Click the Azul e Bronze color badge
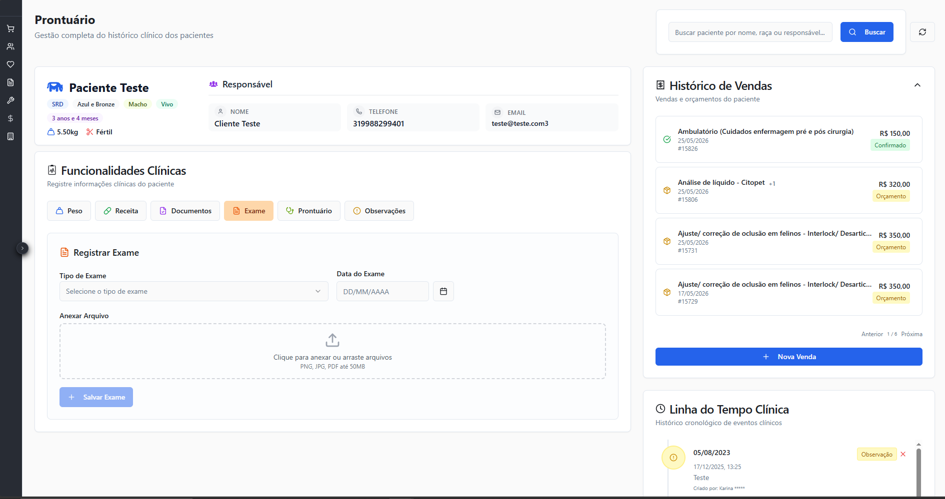 [x=96, y=104]
